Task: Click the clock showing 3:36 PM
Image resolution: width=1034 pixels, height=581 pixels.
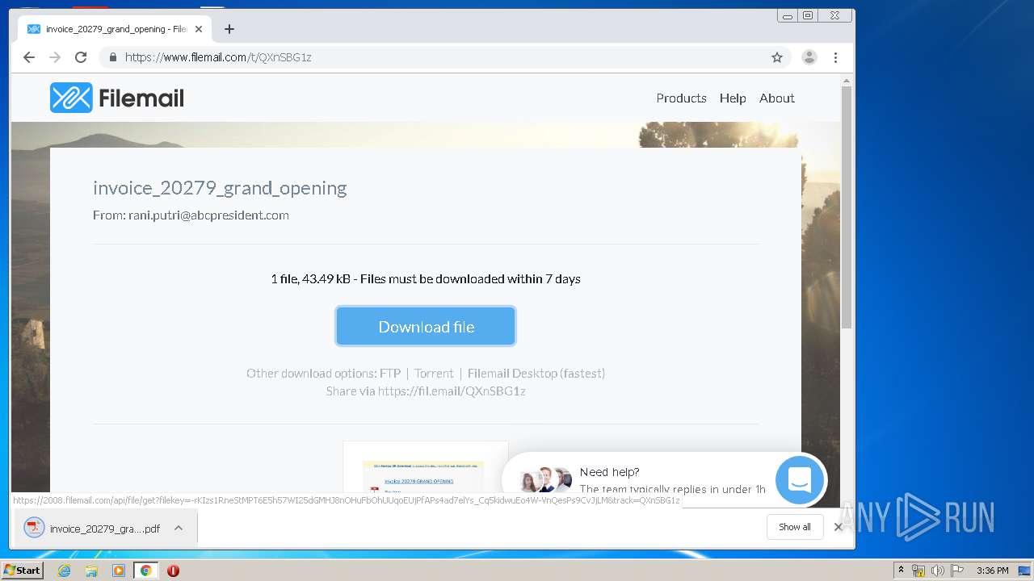Action: pyautogui.click(x=992, y=571)
